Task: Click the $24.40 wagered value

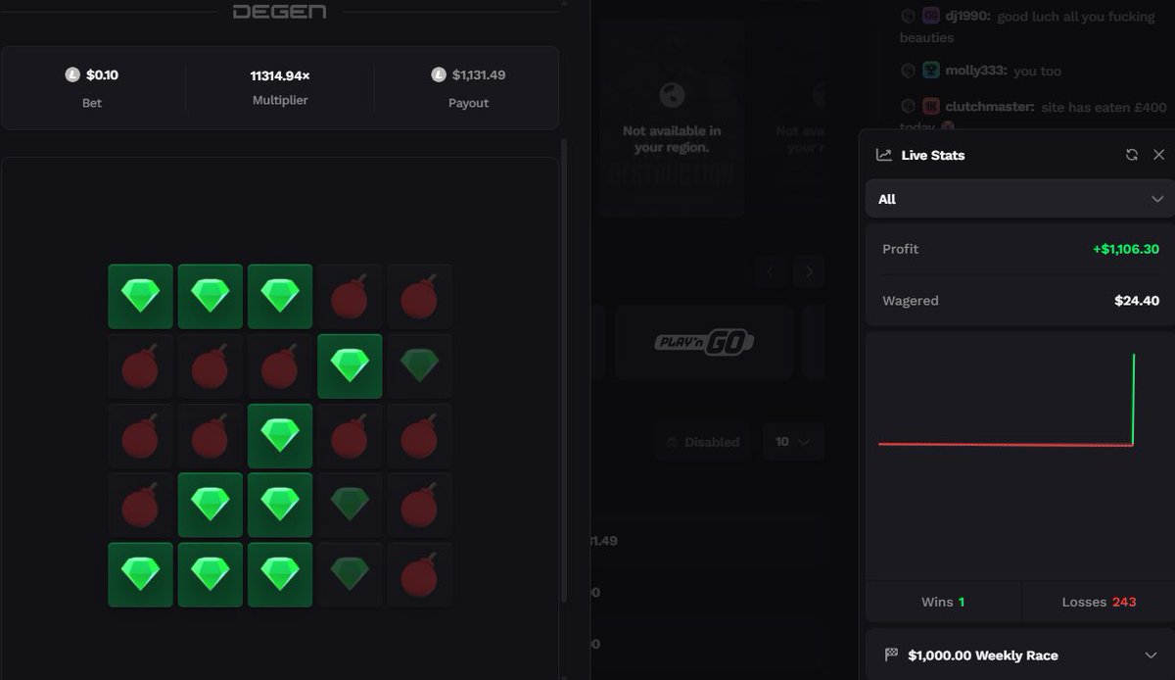Action: 1137,301
